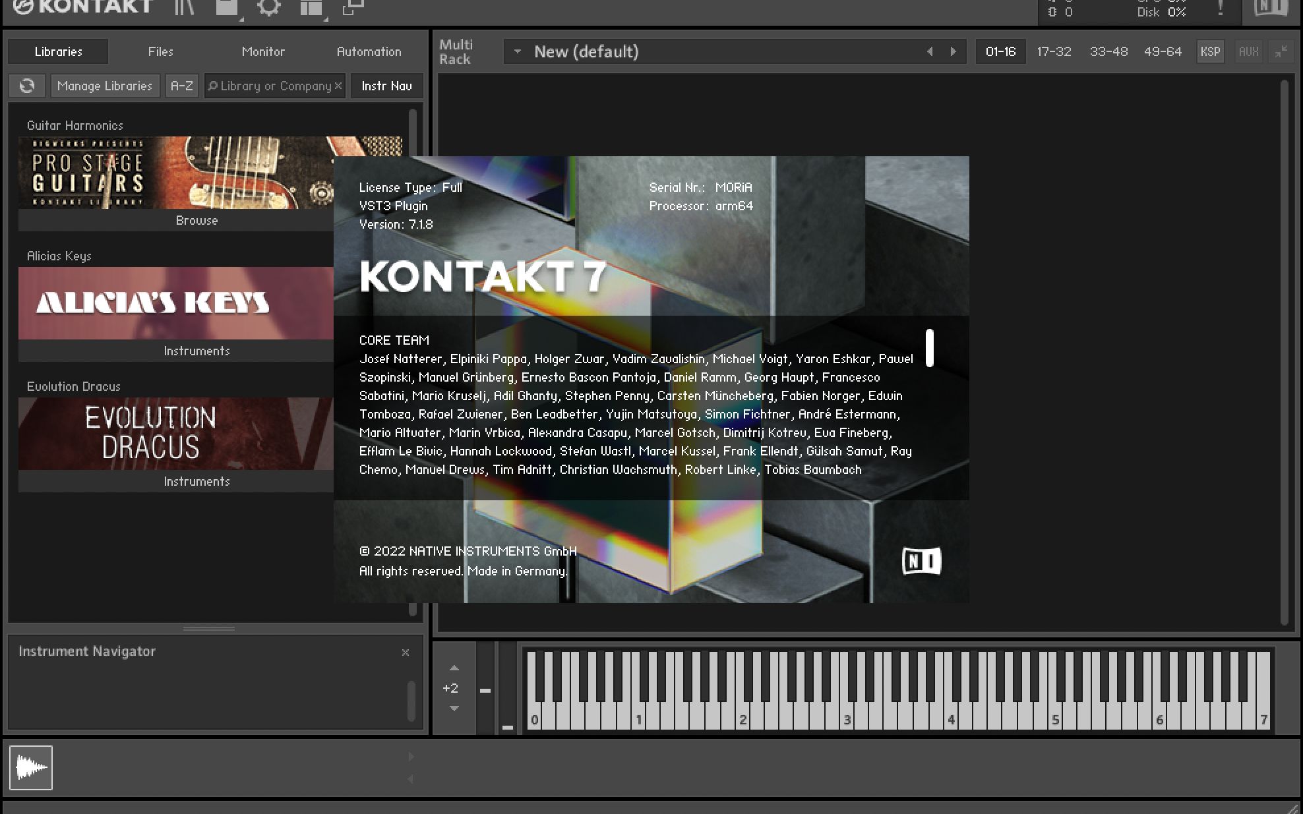Toggle the AUX button
This screenshot has height=814, width=1303.
click(1248, 51)
